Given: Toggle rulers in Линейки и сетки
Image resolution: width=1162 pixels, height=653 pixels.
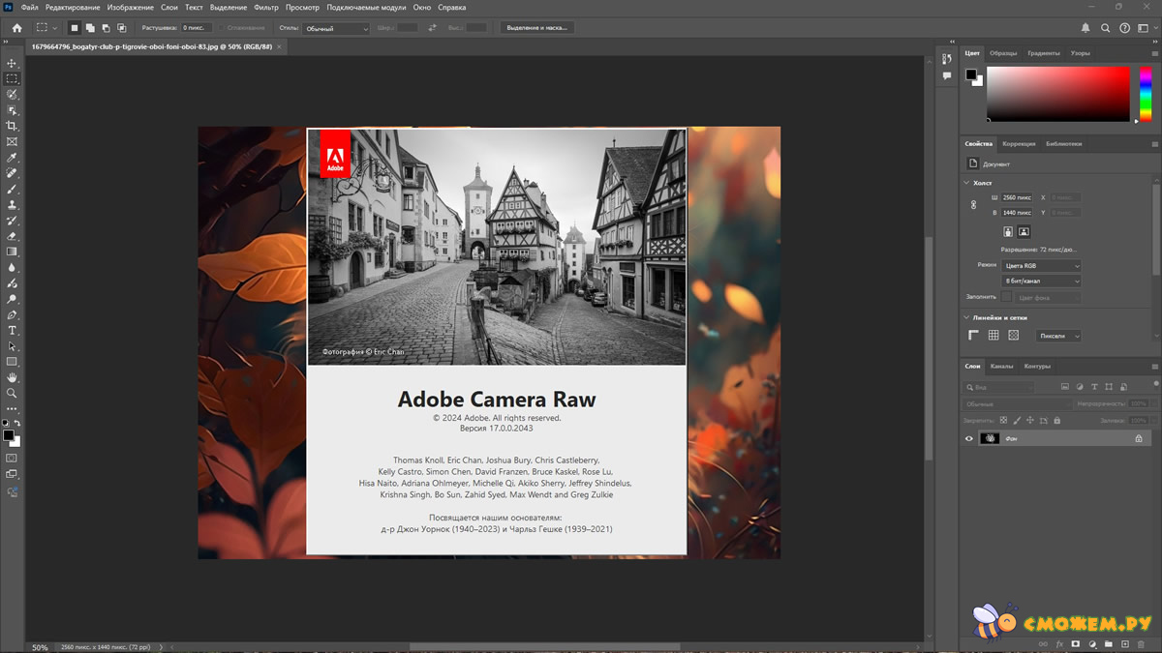Looking at the screenshot, I should point(974,336).
